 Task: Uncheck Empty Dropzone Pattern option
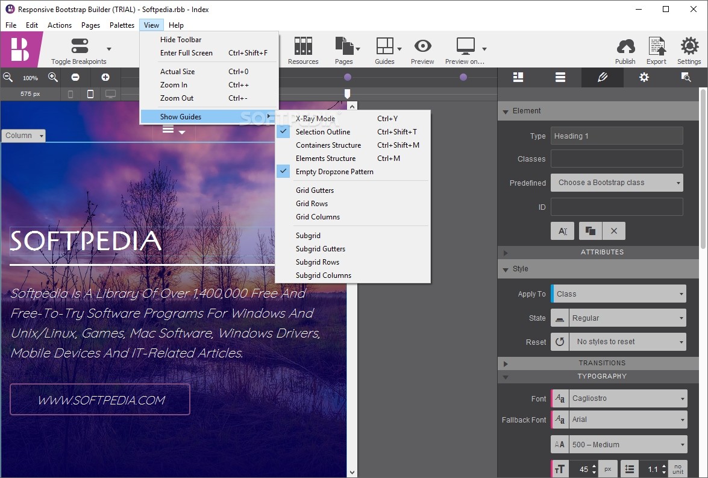coord(334,172)
